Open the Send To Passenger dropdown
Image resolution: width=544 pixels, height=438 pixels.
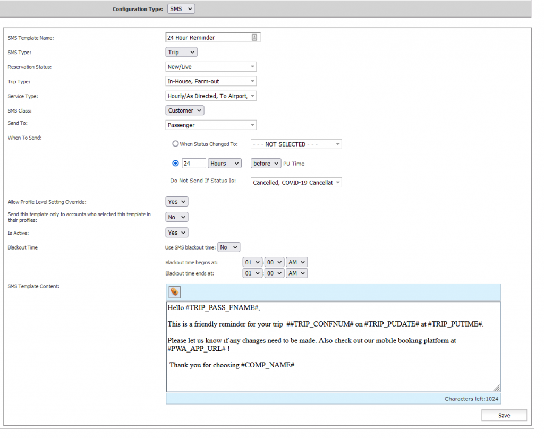click(x=211, y=125)
